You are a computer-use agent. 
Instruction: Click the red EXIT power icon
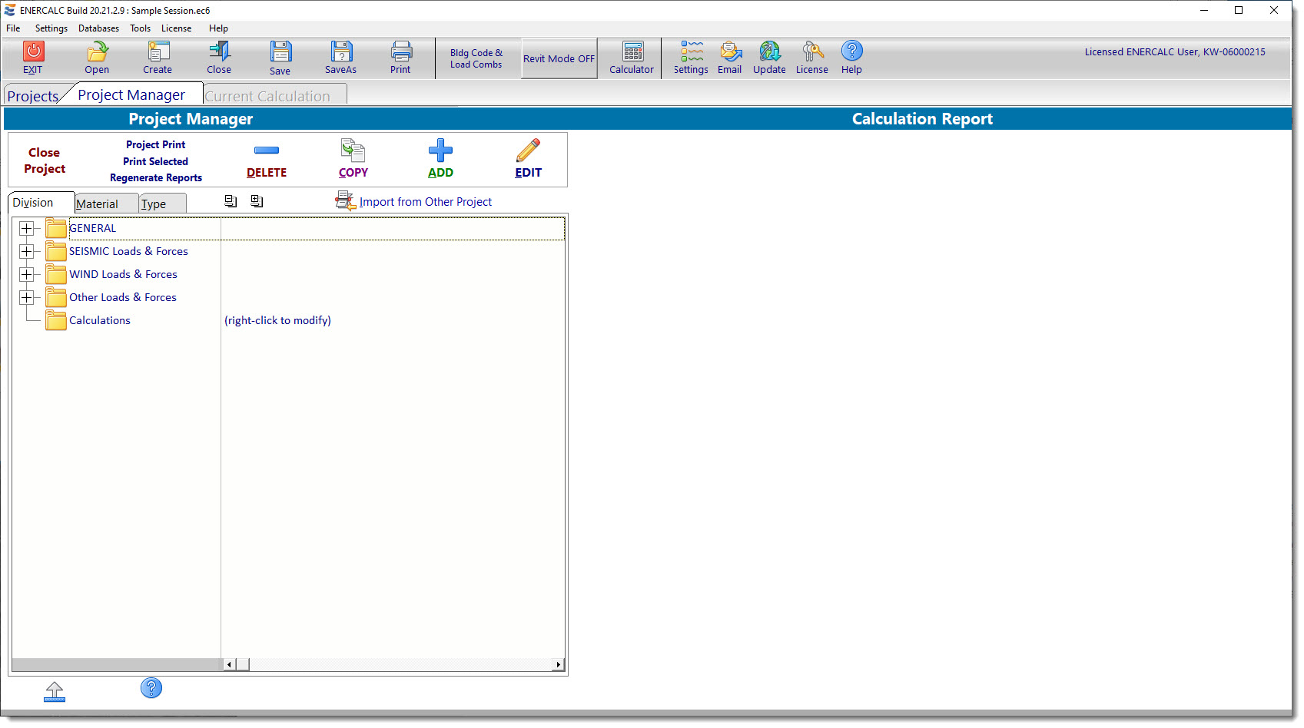(x=33, y=51)
